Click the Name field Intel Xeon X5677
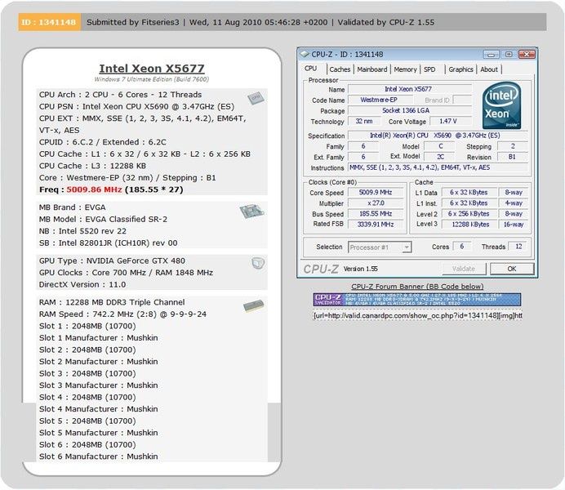 click(x=410, y=89)
